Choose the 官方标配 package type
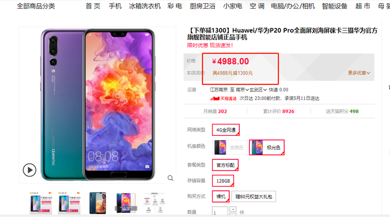 (225, 165)
